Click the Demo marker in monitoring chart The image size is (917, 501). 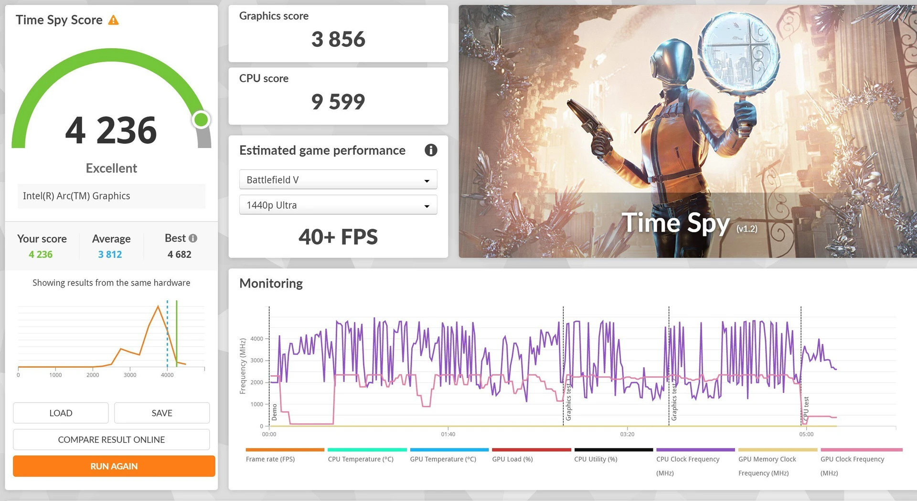pos(274,412)
